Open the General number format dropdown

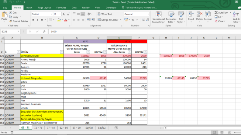[x=148, y=14]
